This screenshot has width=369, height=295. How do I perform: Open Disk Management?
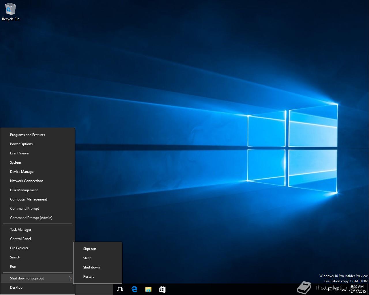[37, 190]
